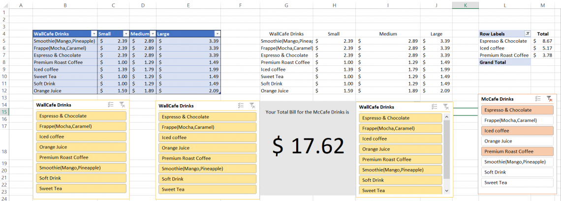Image resolution: width=561 pixels, height=201 pixels.
Task: Click Clear Filter icon in the leftmost WallCafe slicer
Action: (x=123, y=105)
